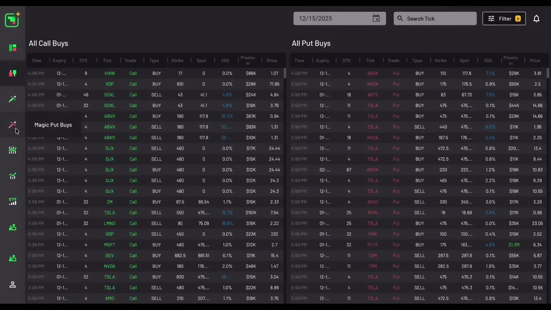This screenshot has height=310, width=551.
Task: Click the Premium header in All Call Buys
Action: point(248,60)
